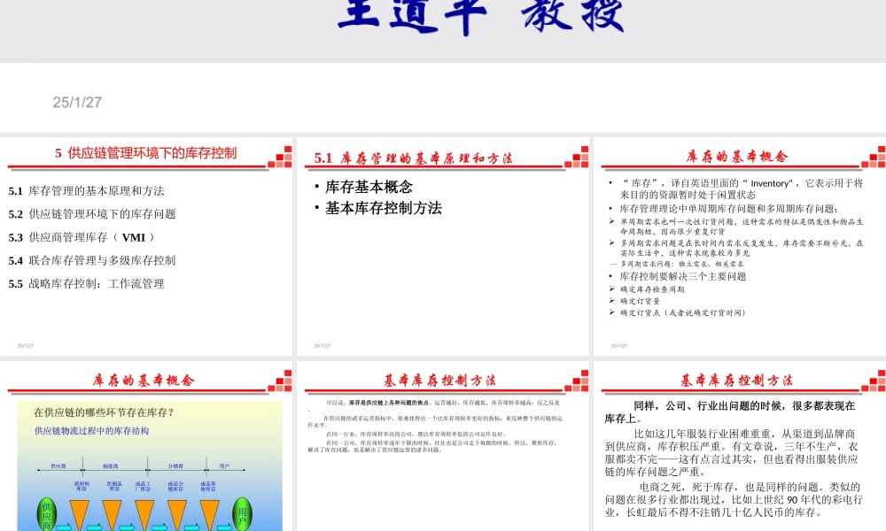Open section 5.5 战略库存控制：工作流管理
886x531 pixels.
point(87,283)
